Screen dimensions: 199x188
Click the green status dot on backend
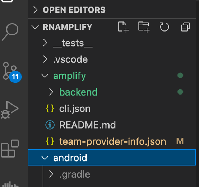tap(180, 92)
